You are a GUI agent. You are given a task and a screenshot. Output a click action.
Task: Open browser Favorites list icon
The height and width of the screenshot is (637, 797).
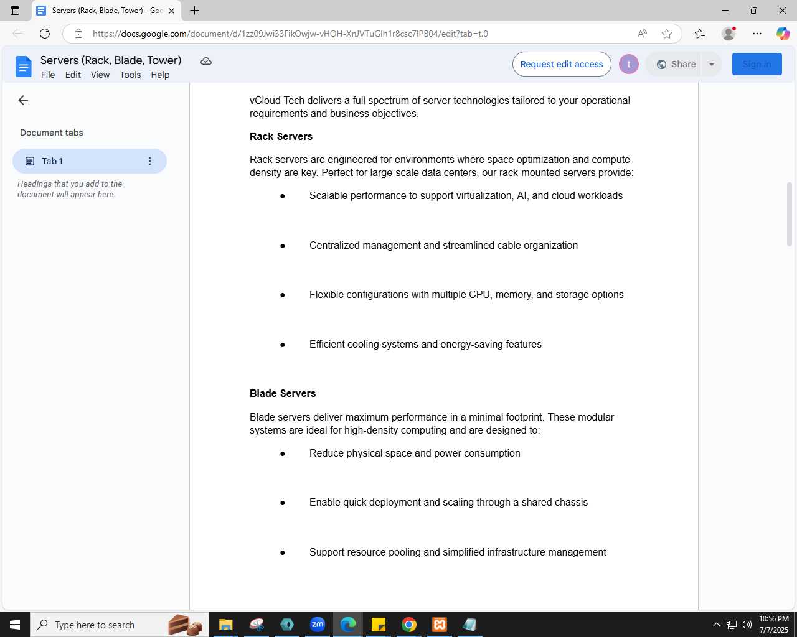(x=700, y=34)
